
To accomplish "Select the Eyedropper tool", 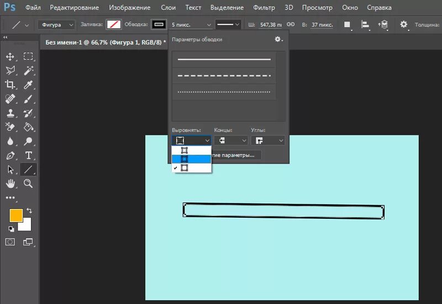I will pyautogui.click(x=28, y=85).
